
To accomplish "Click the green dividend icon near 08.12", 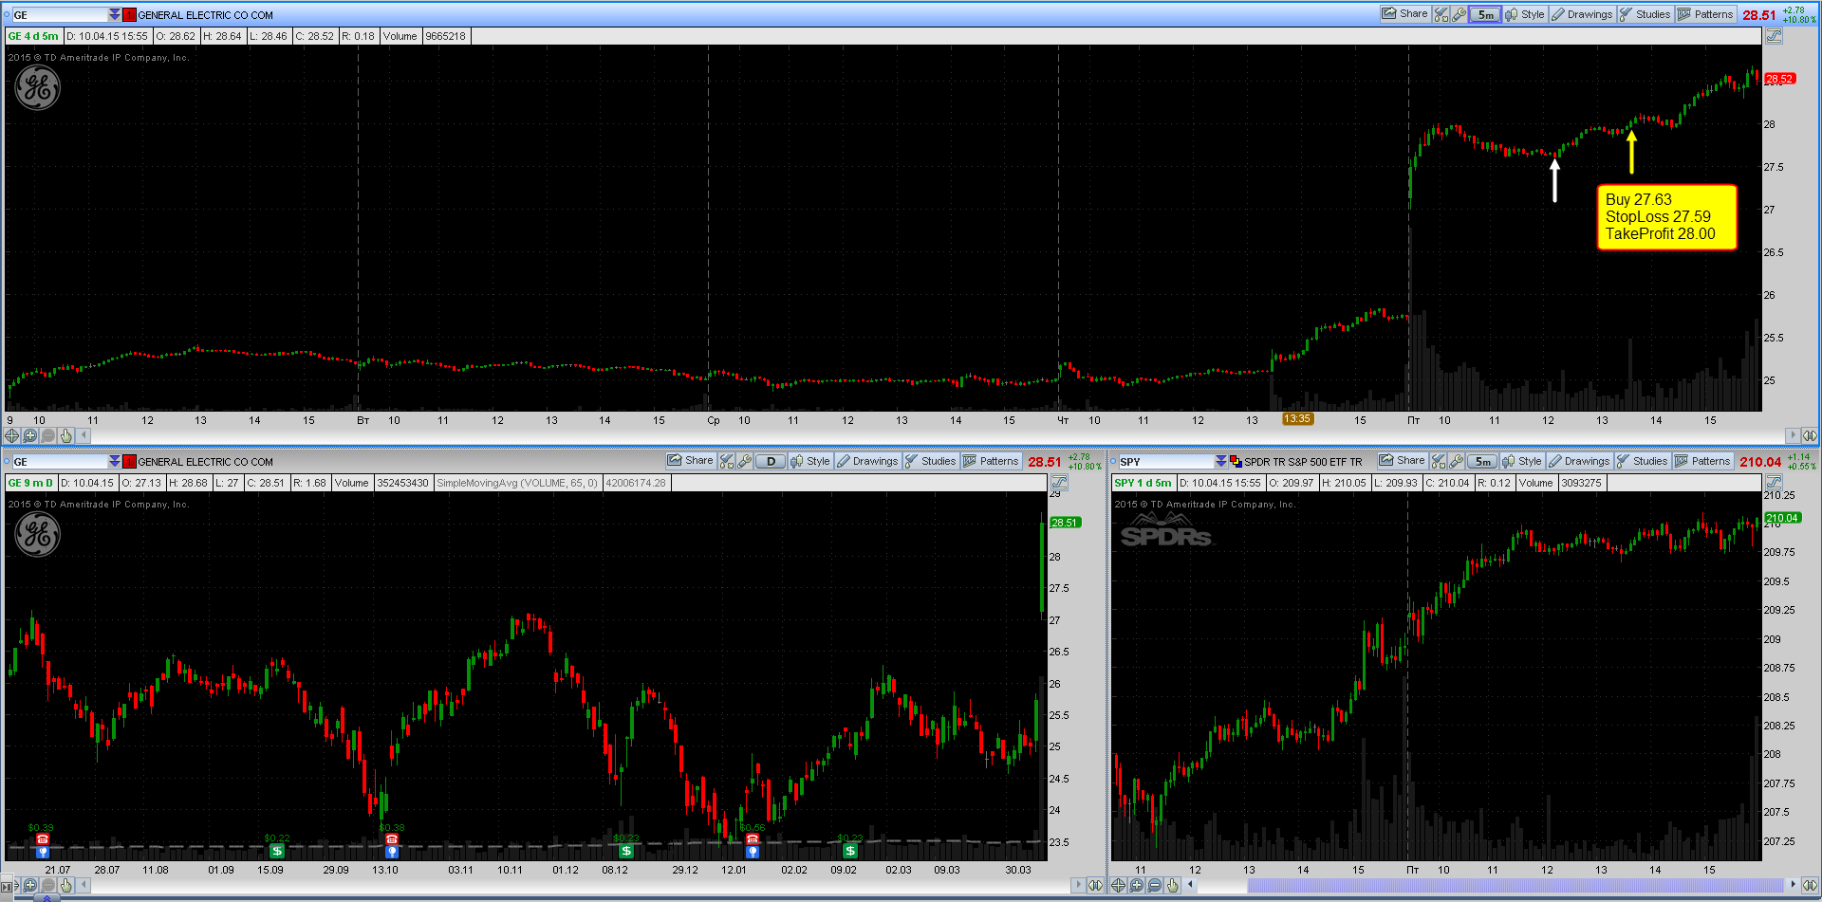I will [x=625, y=851].
